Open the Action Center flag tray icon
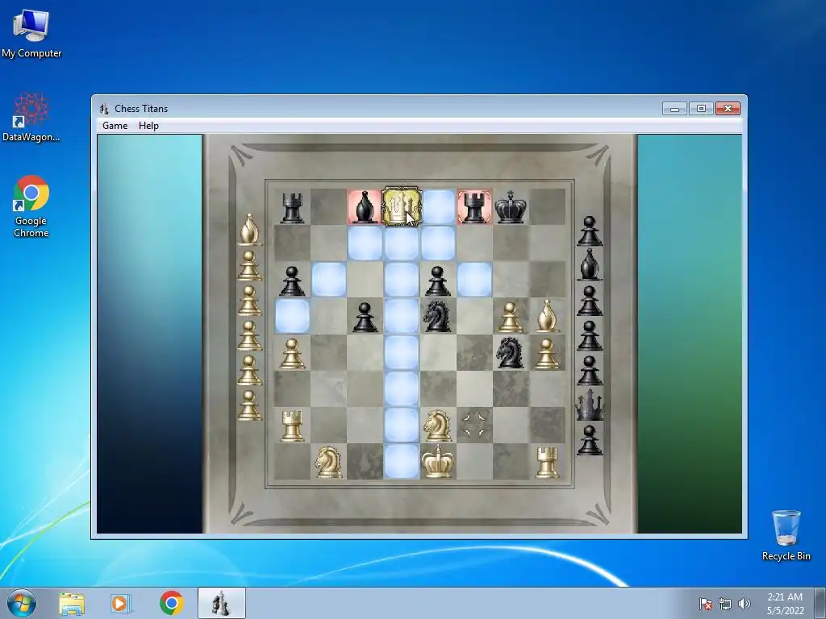 click(x=705, y=604)
